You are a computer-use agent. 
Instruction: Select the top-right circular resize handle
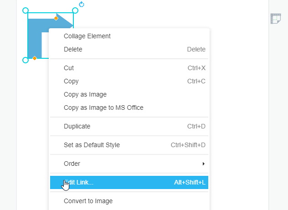coord(75,10)
